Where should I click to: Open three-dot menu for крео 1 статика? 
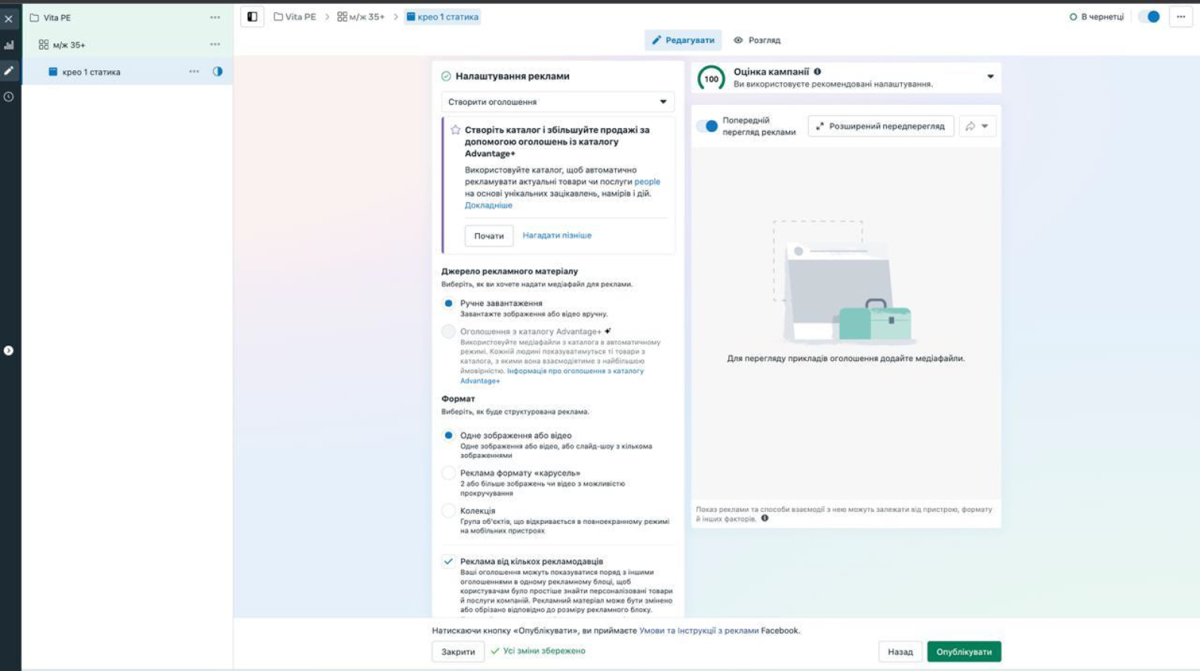pos(194,72)
